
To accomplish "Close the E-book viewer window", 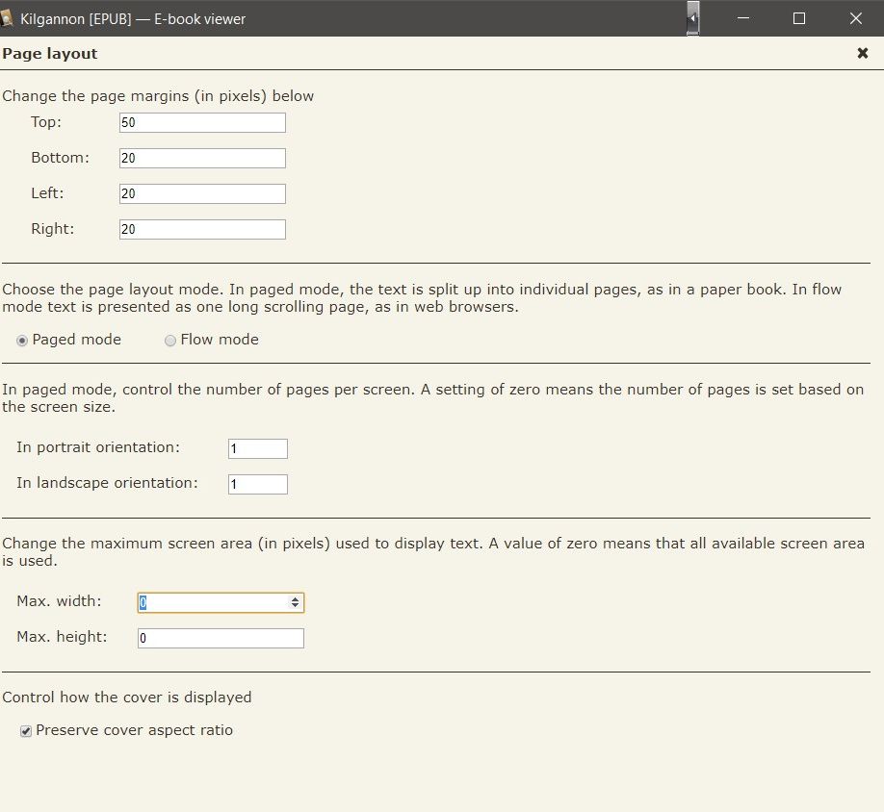I will click(x=855, y=18).
